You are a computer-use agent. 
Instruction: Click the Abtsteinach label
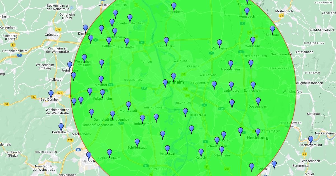[304, 52]
